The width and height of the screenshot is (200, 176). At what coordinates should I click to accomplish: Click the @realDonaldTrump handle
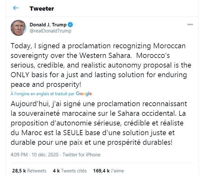(x=50, y=31)
